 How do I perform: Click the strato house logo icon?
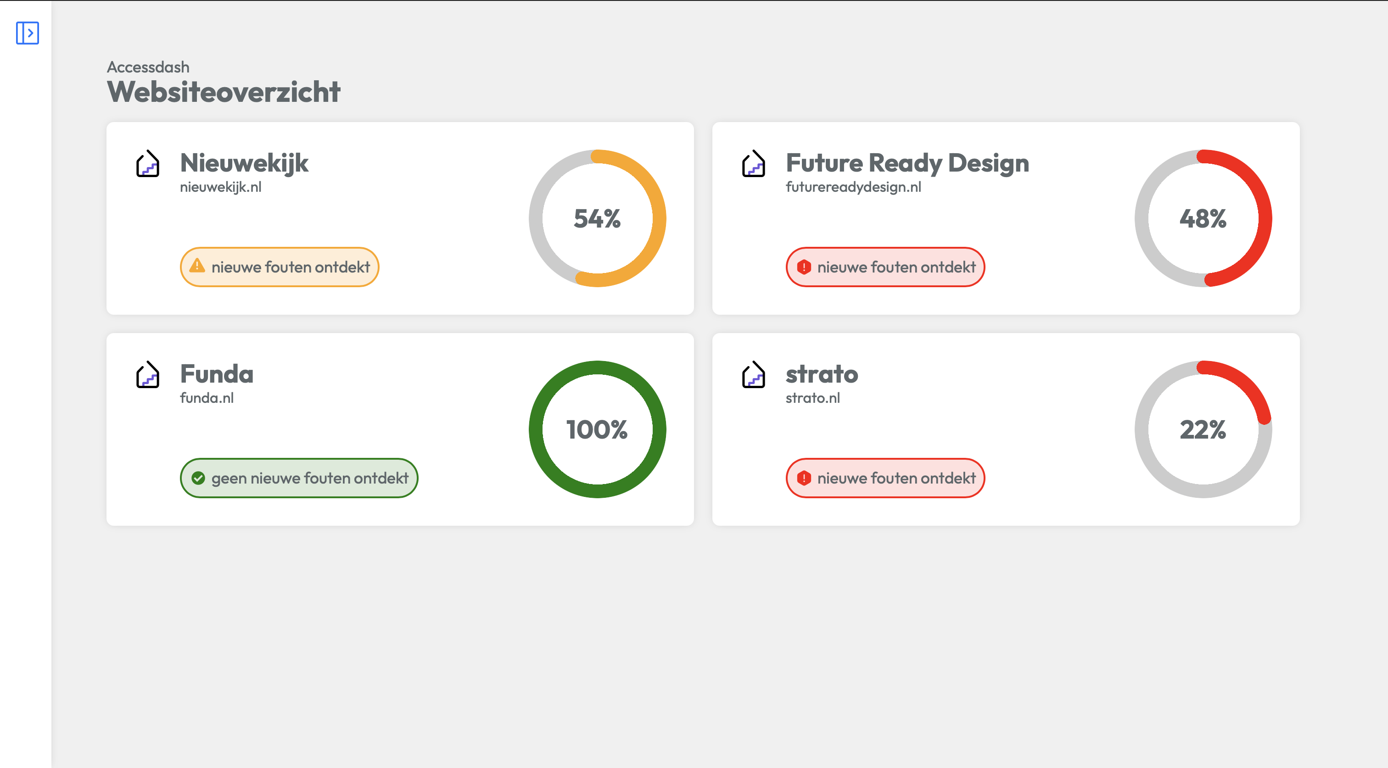click(753, 375)
